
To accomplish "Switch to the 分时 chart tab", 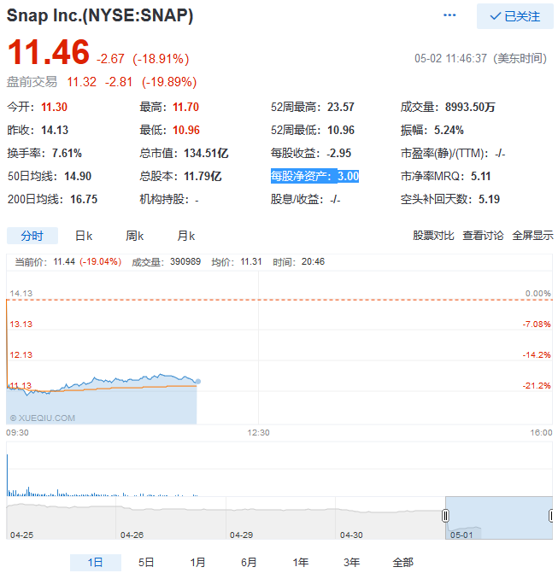I will [x=32, y=236].
